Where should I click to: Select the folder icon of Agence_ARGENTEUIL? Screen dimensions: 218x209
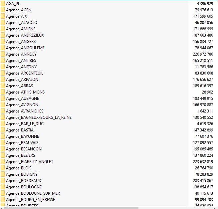(3, 73)
